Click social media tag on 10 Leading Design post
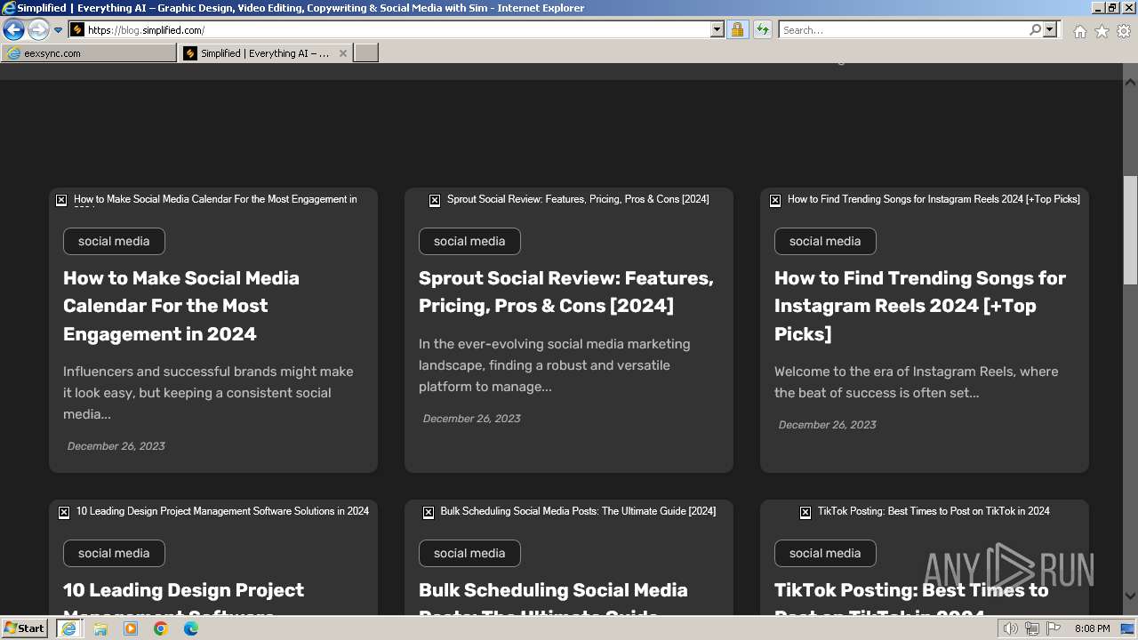Viewport: 1138px width, 640px height. 114,553
